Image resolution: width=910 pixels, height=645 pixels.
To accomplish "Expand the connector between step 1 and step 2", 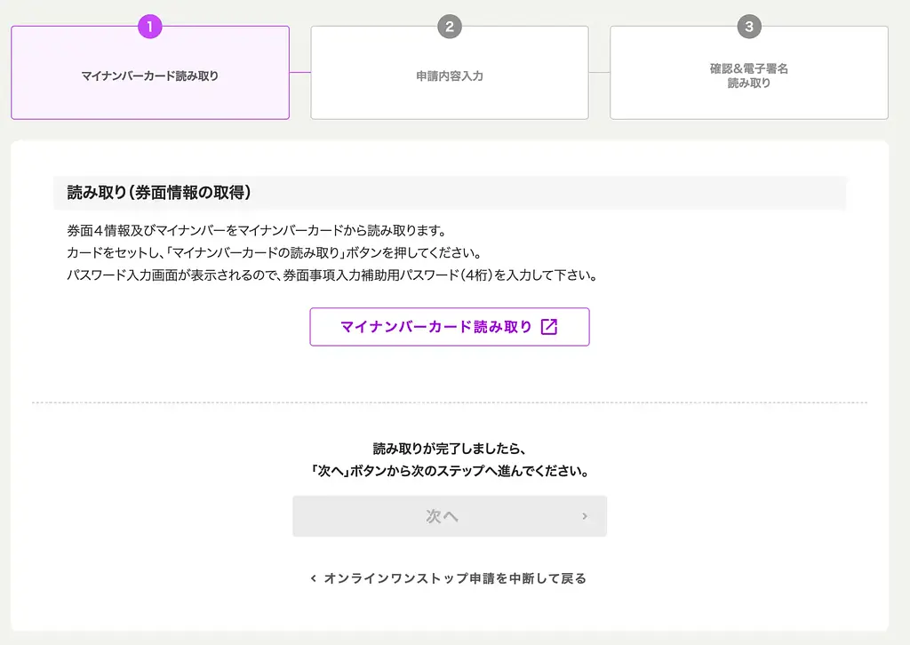I will tap(300, 72).
